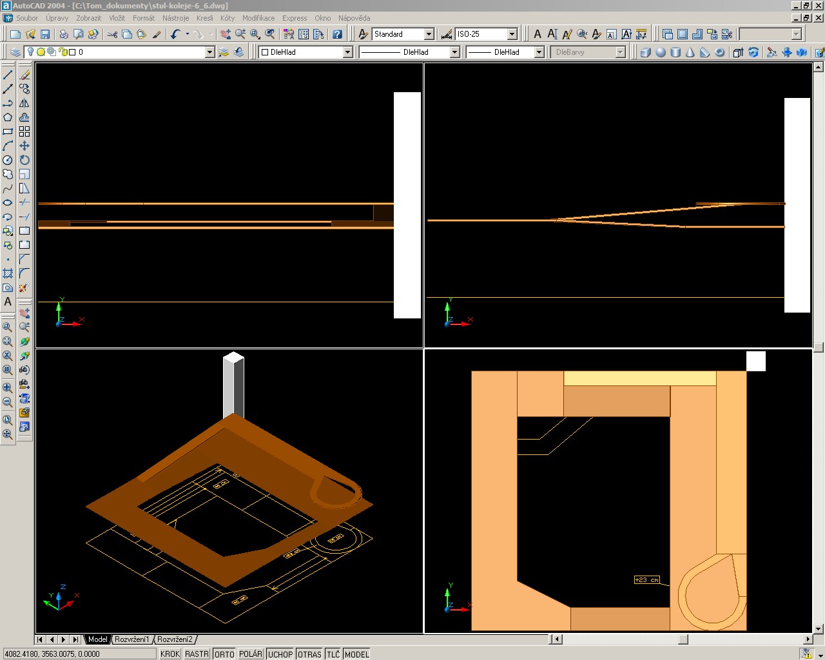
Task: Expand the Standard text style dropdown
Action: tap(429, 34)
